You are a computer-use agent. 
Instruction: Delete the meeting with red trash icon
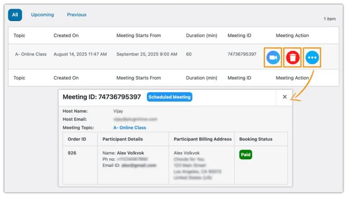pyautogui.click(x=293, y=57)
